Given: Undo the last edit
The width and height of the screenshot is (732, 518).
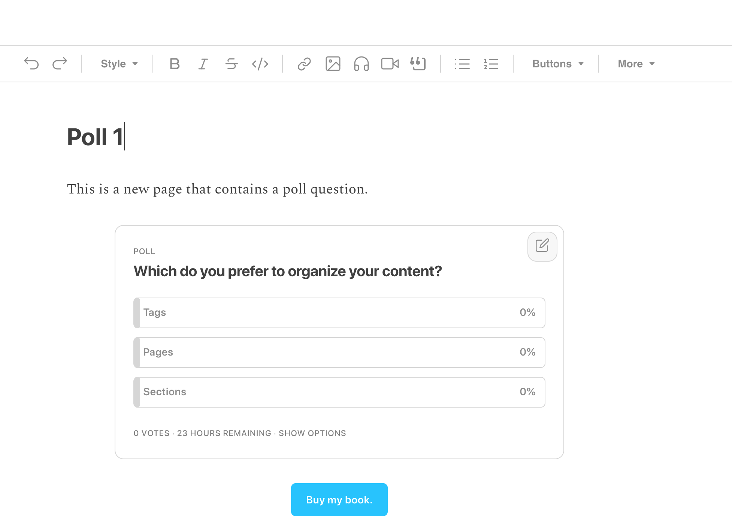Looking at the screenshot, I should (32, 64).
